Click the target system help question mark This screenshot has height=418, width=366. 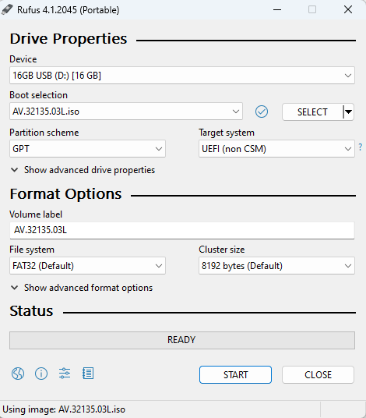click(360, 147)
